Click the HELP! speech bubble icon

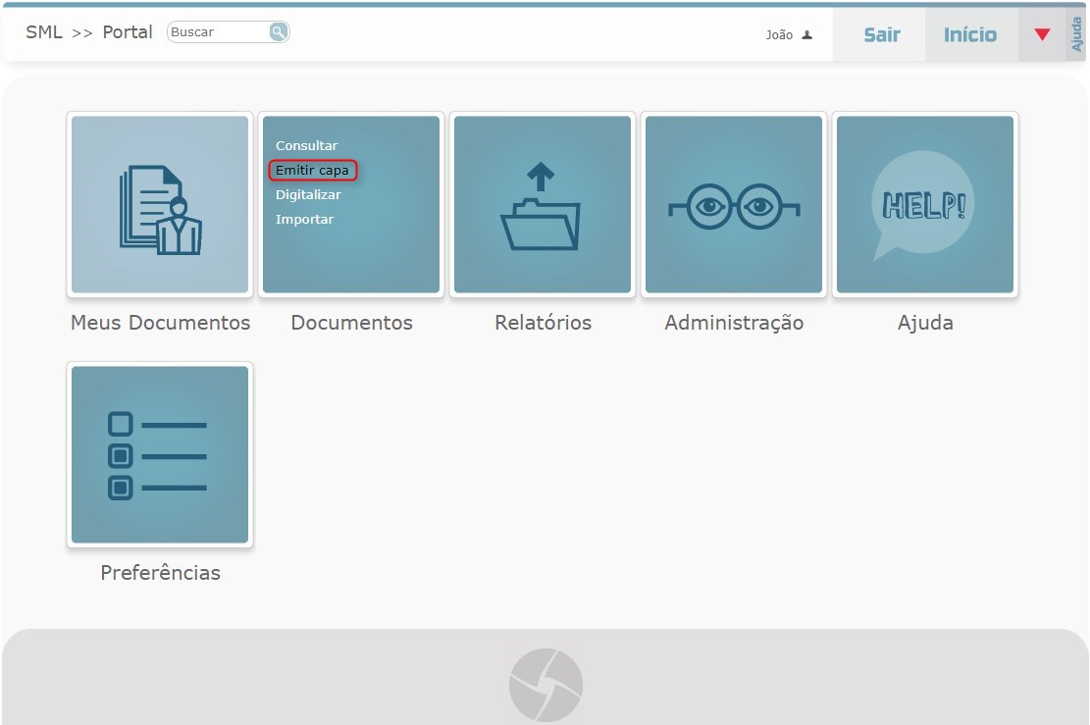(924, 204)
